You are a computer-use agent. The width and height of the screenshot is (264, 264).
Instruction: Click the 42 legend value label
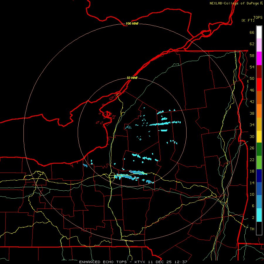tap(252, 102)
